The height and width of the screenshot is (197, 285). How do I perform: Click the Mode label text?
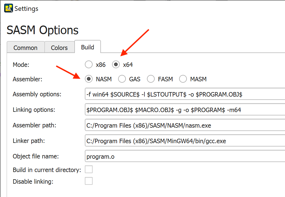pyautogui.click(x=21, y=65)
